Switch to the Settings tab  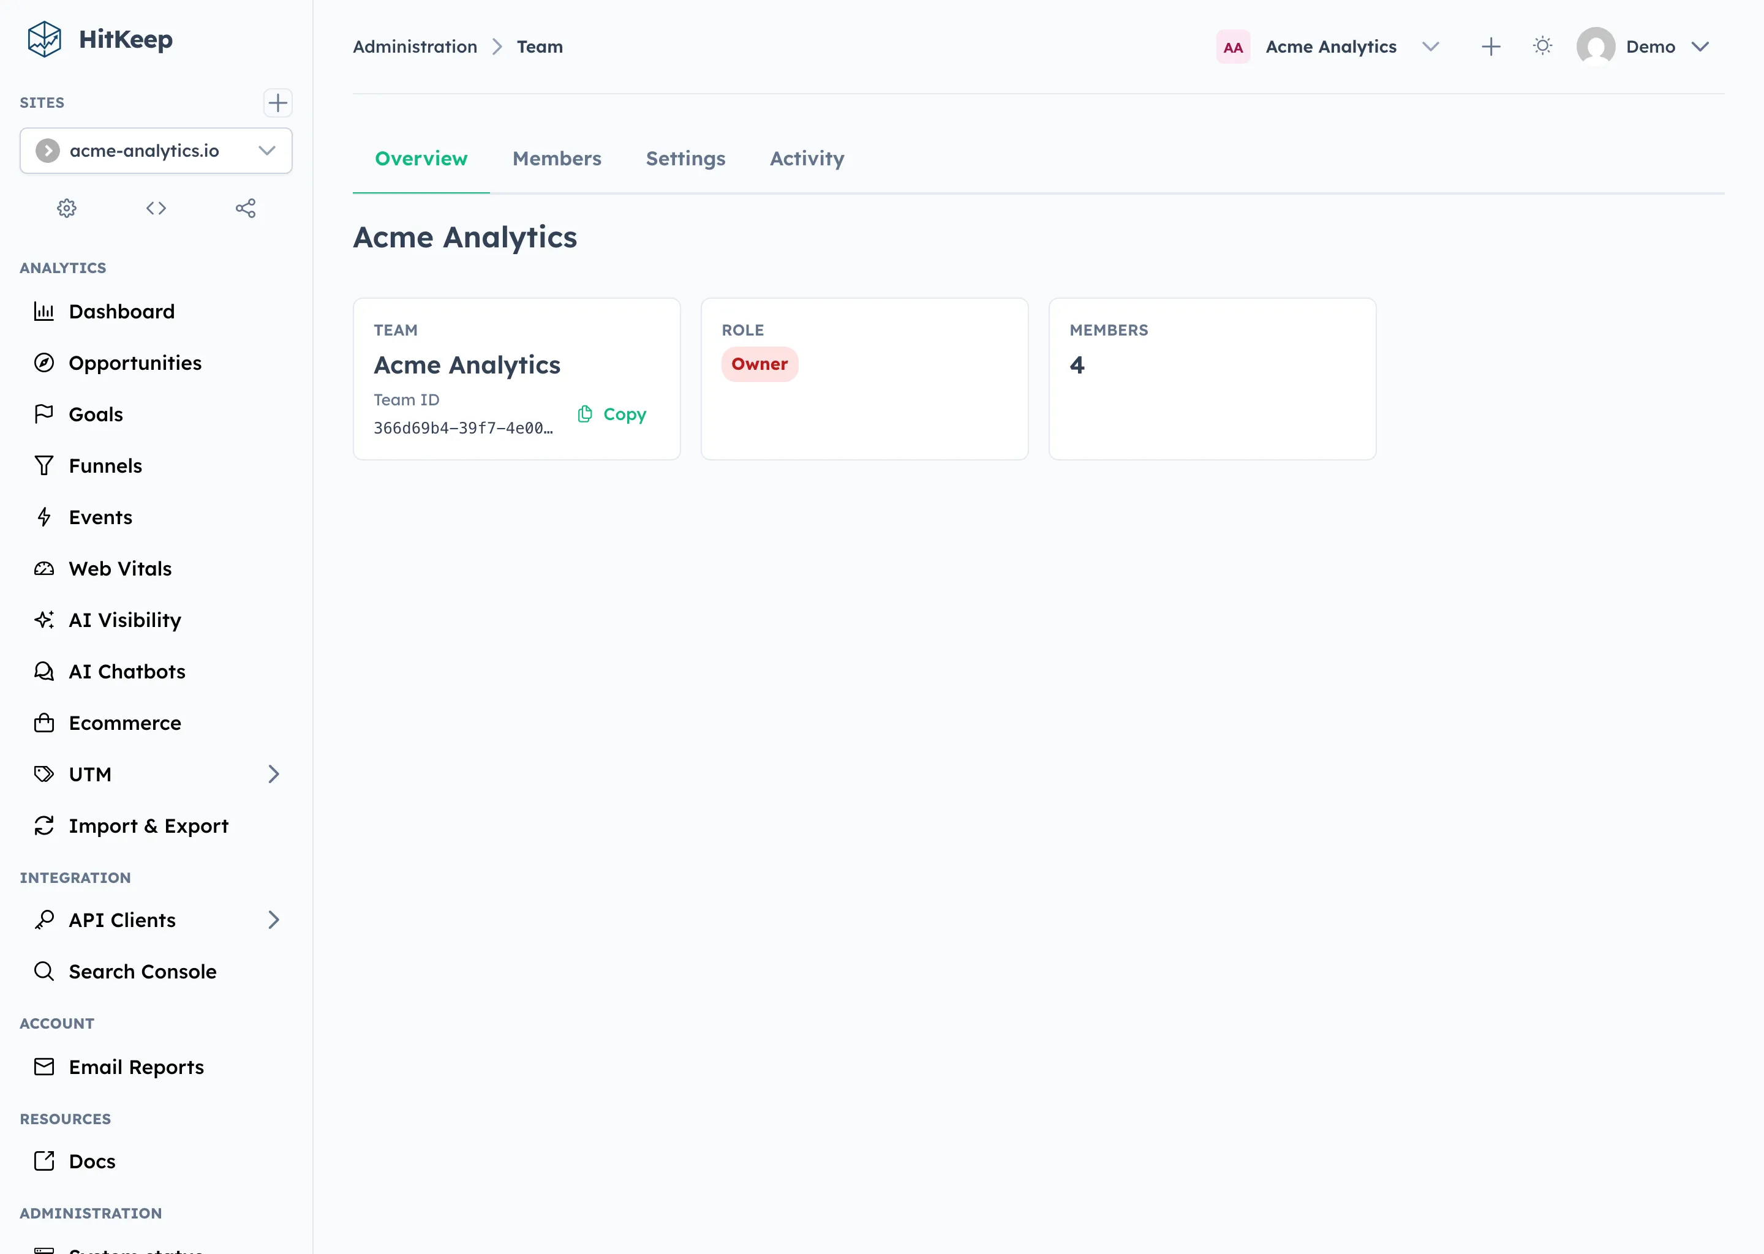point(686,159)
